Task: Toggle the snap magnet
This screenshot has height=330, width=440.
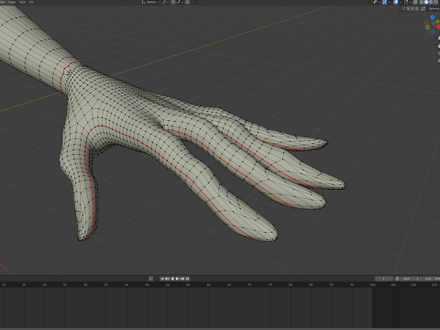Action: point(172,2)
